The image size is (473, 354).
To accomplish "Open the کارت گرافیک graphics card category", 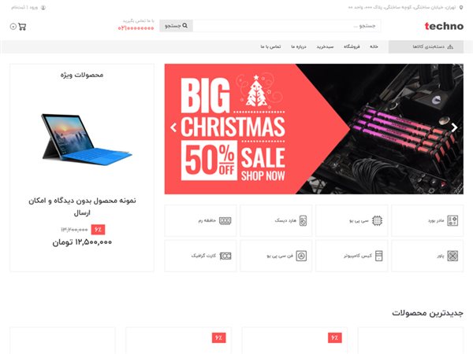I will pyautogui.click(x=200, y=256).
